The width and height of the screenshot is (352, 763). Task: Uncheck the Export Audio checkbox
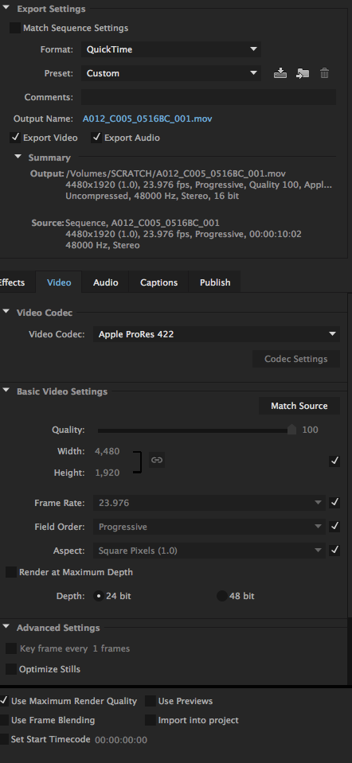(96, 138)
